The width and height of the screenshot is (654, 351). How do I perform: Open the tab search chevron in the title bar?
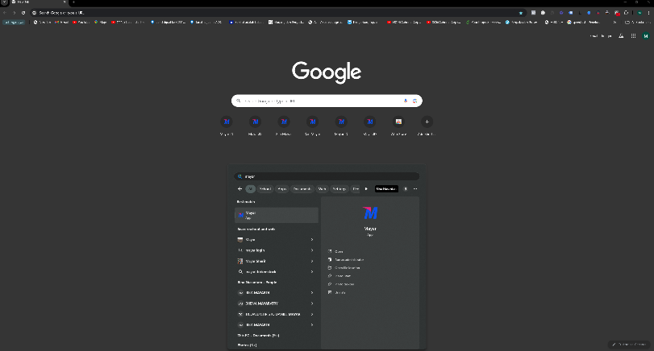(x=4, y=2)
